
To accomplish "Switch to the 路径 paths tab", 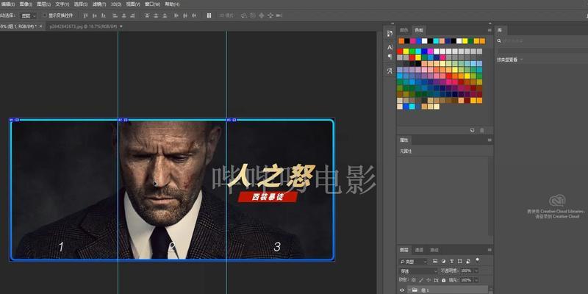I will point(434,250).
